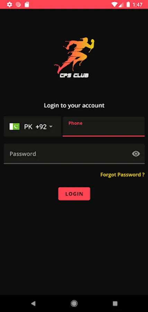Tap the 1:47 clock in status bar
This screenshot has width=148, height=312.
click(x=138, y=5)
